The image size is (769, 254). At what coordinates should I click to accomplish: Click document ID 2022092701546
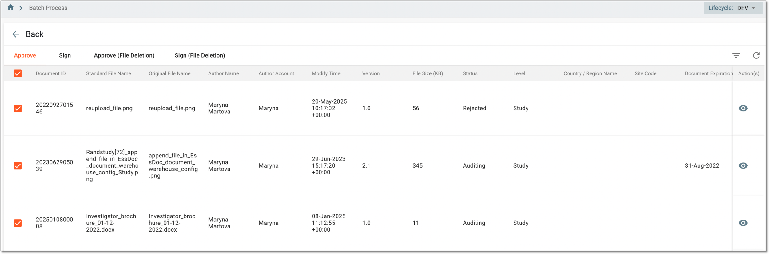click(x=54, y=108)
